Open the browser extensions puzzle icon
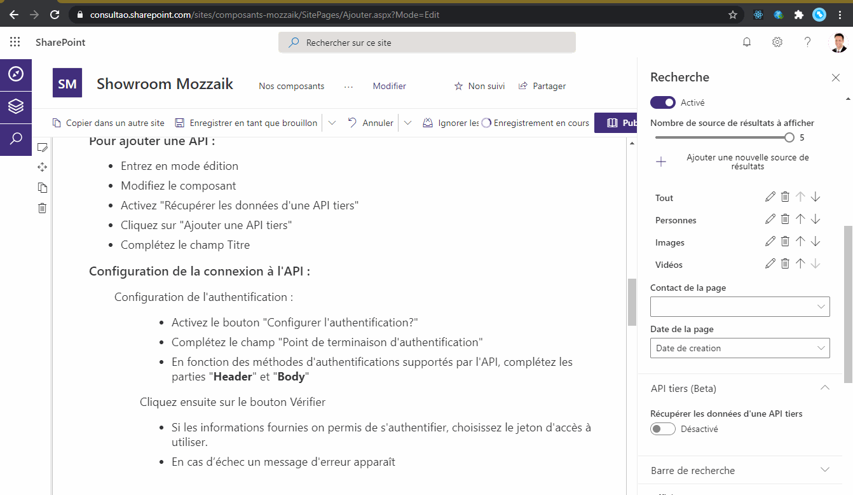This screenshot has height=495, width=853. 799,15
